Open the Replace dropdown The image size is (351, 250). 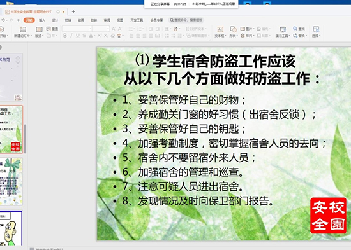pyautogui.click(x=300, y=36)
